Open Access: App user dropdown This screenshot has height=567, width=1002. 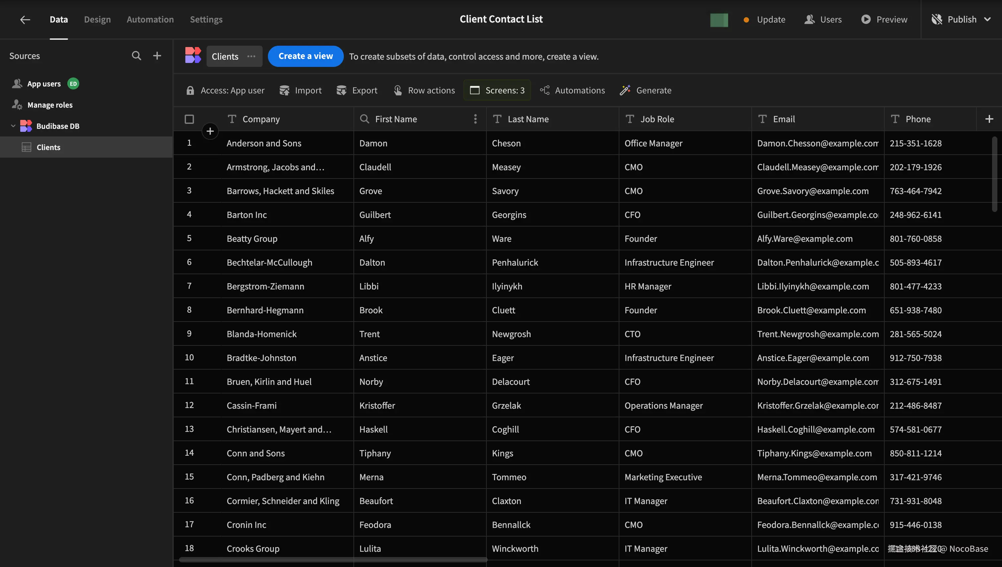tap(225, 90)
